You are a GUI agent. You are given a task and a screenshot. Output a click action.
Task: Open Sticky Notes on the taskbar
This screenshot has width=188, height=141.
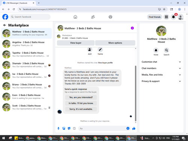click(x=19, y=138)
